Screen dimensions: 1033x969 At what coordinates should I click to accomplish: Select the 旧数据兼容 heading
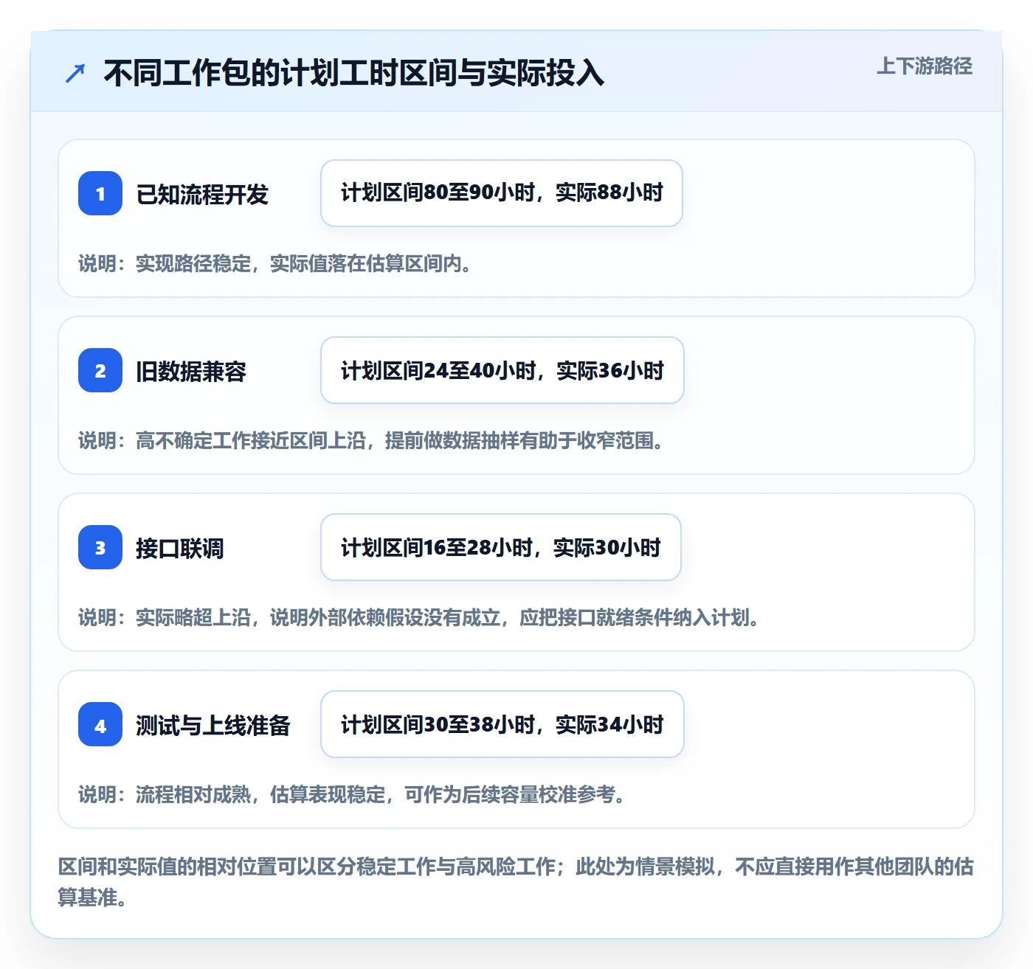191,372
